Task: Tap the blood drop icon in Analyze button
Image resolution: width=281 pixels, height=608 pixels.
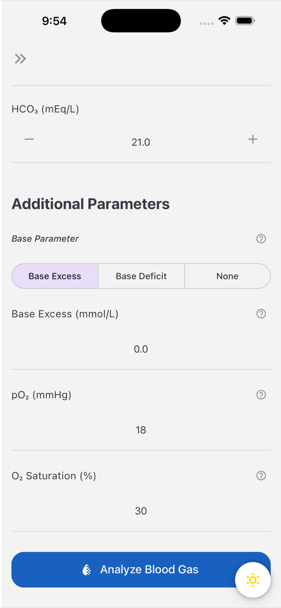Action: (x=87, y=569)
